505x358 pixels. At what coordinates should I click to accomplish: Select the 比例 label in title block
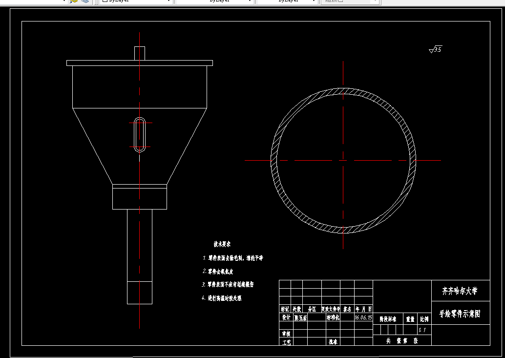click(424, 319)
